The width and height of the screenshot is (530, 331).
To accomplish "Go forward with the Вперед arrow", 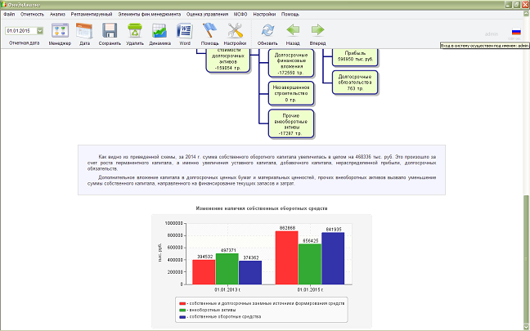I will pos(317,30).
